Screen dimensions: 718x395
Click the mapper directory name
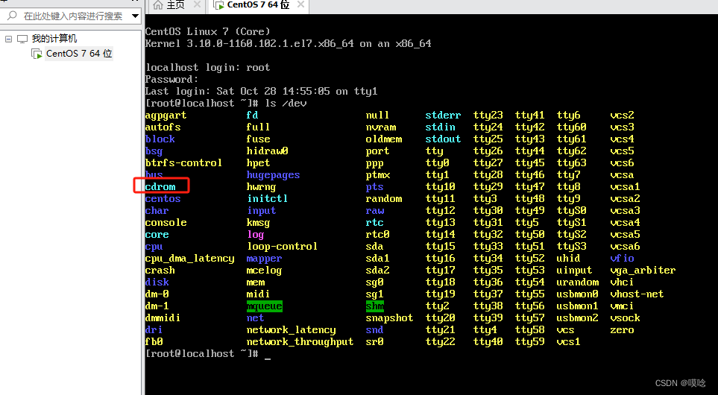click(x=264, y=259)
